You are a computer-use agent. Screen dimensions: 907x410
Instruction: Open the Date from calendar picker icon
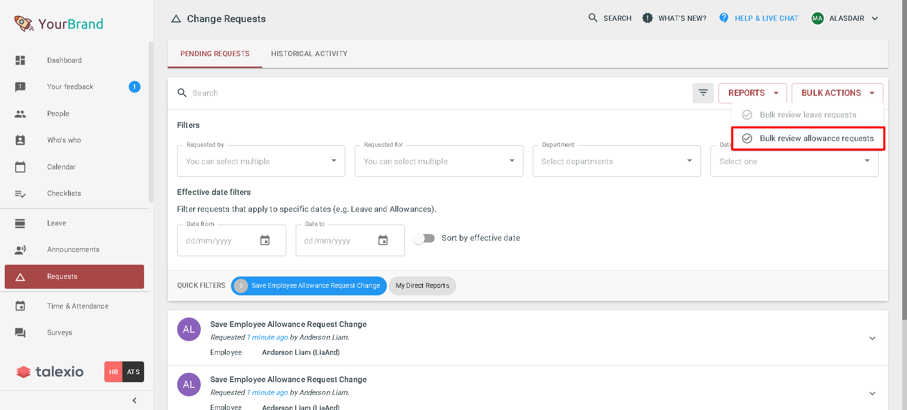click(x=265, y=241)
